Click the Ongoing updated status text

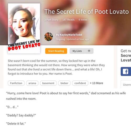pyautogui.click(x=72, y=39)
